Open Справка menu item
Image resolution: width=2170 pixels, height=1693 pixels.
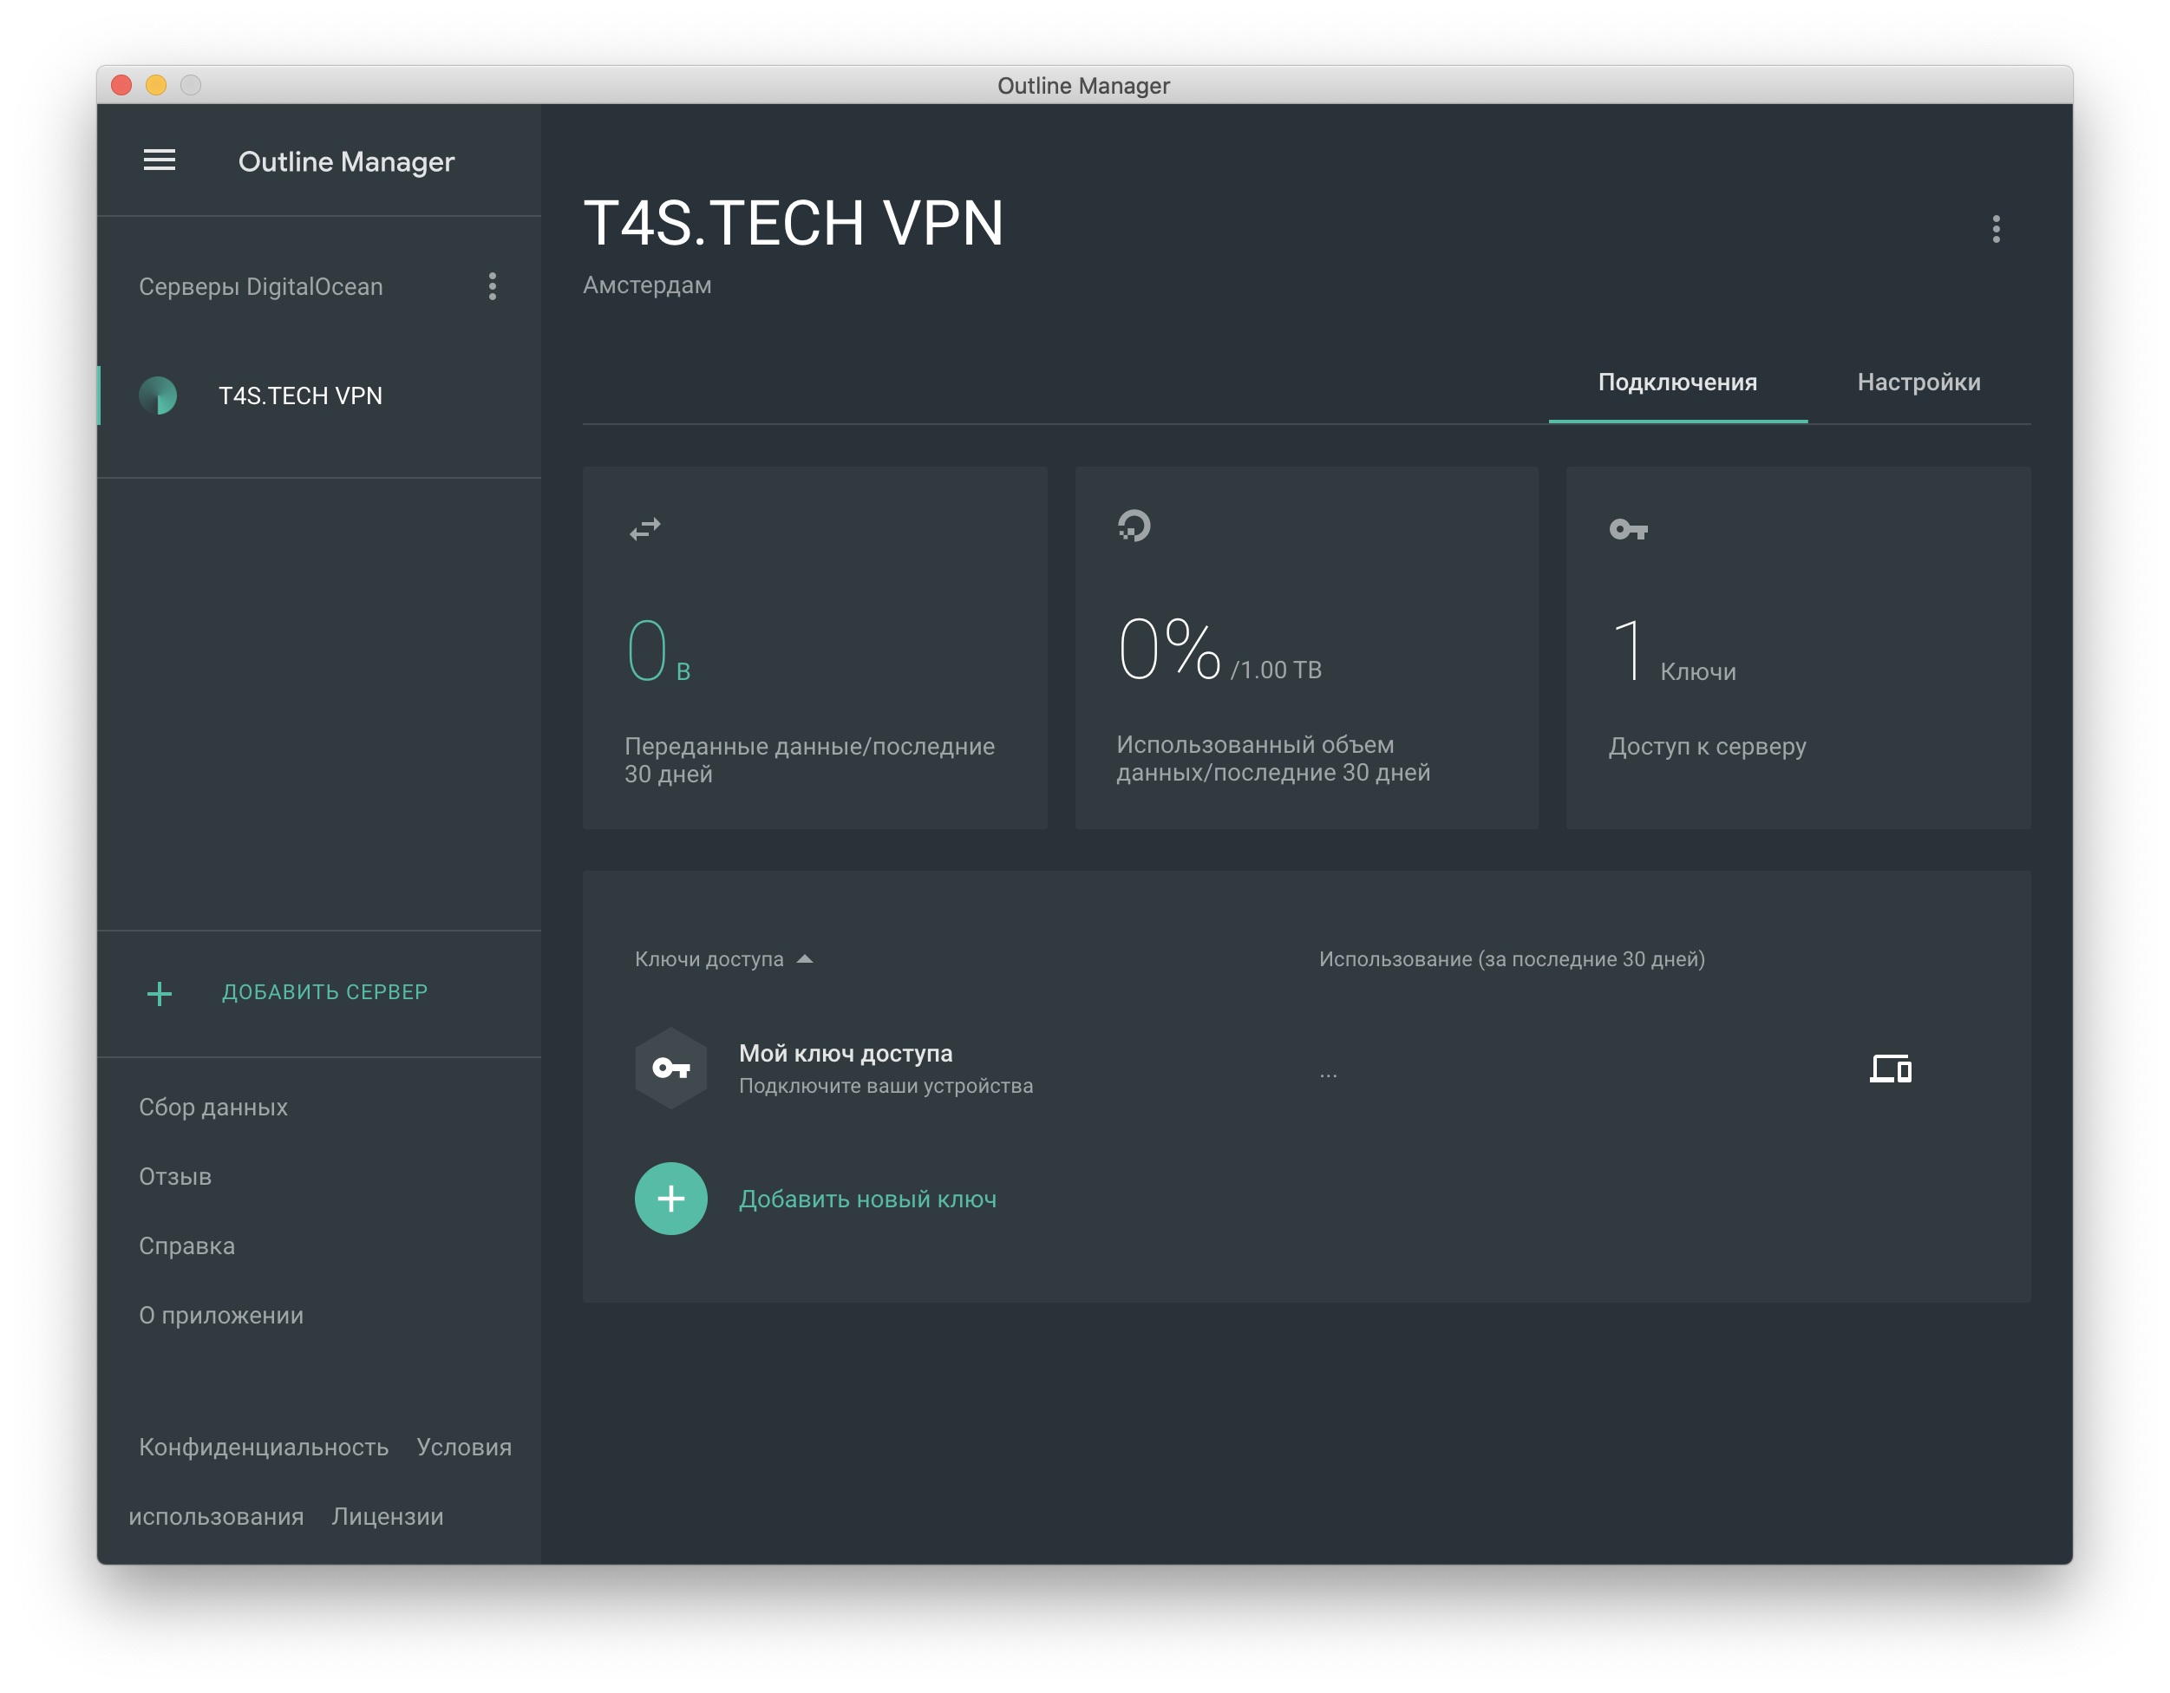(x=186, y=1246)
